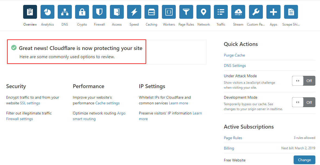Open the Apps plus icon
Image resolution: width=320 pixels, height=165 pixels.
click(x=273, y=12)
